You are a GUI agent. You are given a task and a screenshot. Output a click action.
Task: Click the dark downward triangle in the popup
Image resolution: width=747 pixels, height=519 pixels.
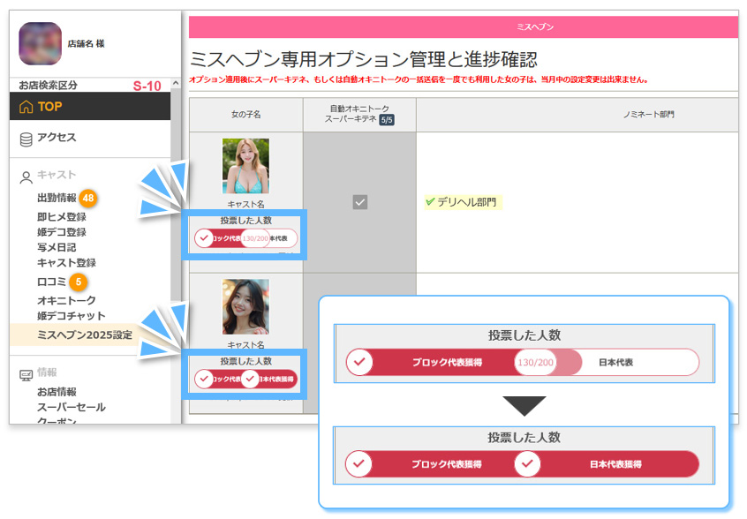[x=524, y=406]
